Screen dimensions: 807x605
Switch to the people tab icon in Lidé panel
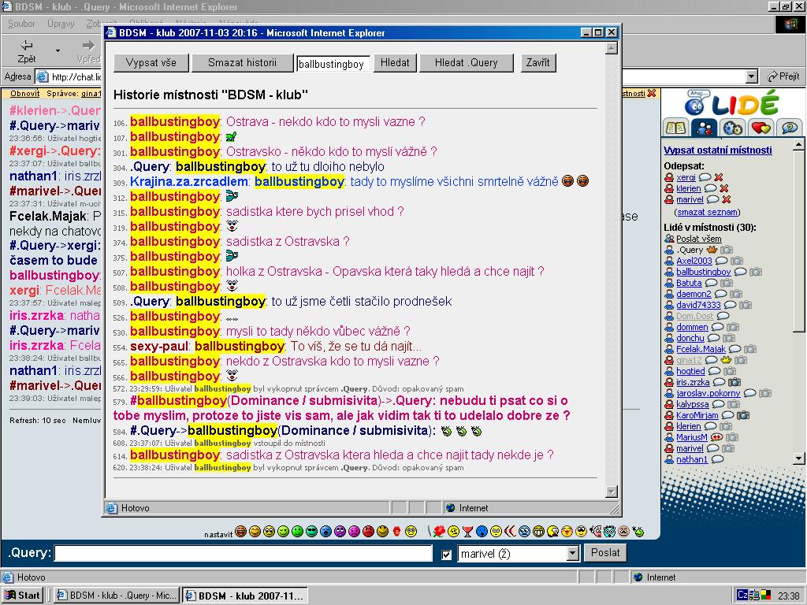click(704, 127)
